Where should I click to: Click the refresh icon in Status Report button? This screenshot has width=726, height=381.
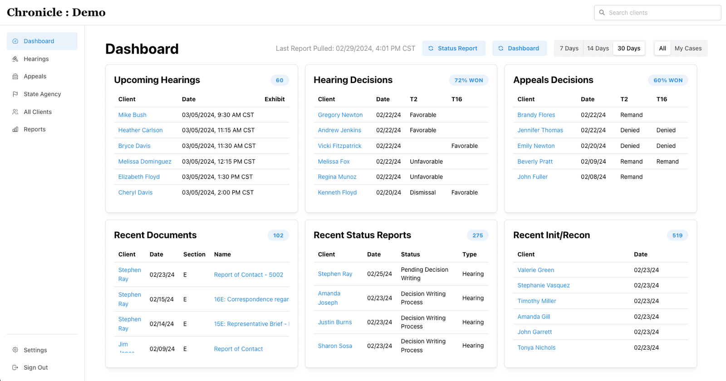431,49
